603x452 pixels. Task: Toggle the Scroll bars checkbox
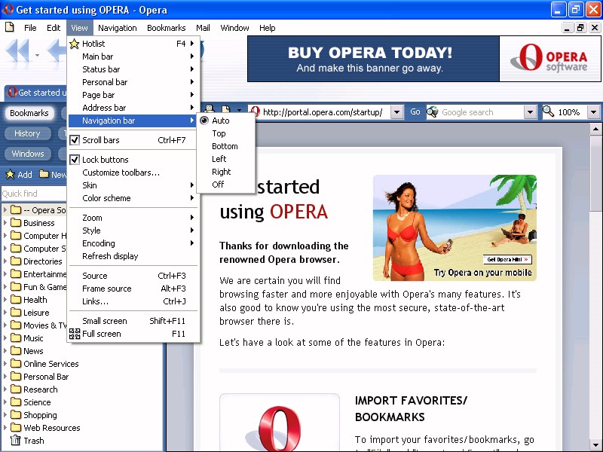click(75, 140)
